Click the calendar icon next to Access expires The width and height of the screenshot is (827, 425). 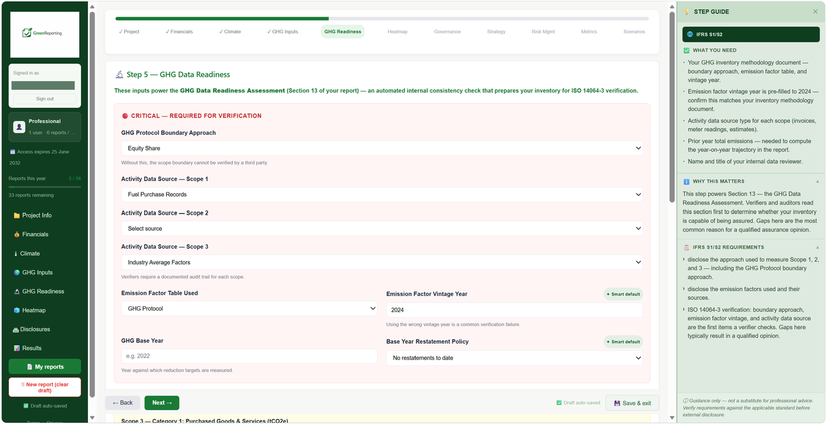[x=12, y=152]
